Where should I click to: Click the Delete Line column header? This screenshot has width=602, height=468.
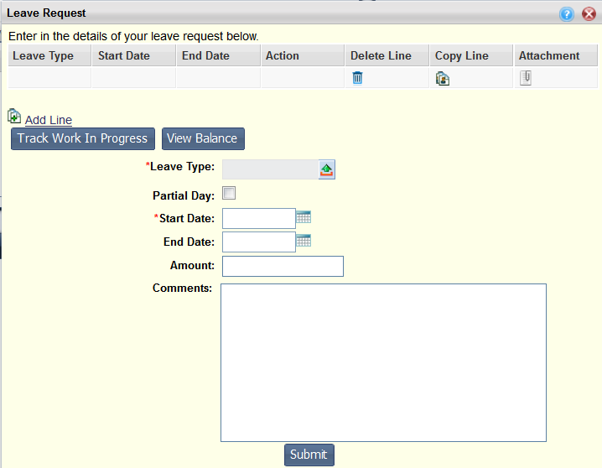387,55
